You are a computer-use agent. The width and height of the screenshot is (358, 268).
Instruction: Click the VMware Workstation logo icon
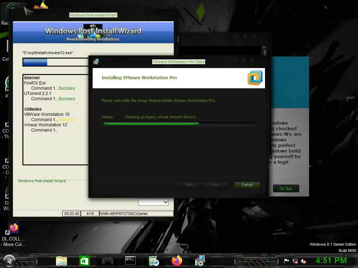tap(255, 78)
